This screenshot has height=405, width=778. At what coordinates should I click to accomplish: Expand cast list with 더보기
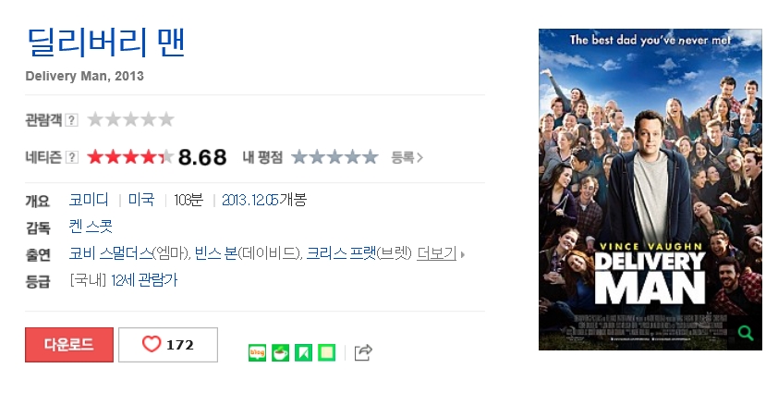pyautogui.click(x=436, y=253)
